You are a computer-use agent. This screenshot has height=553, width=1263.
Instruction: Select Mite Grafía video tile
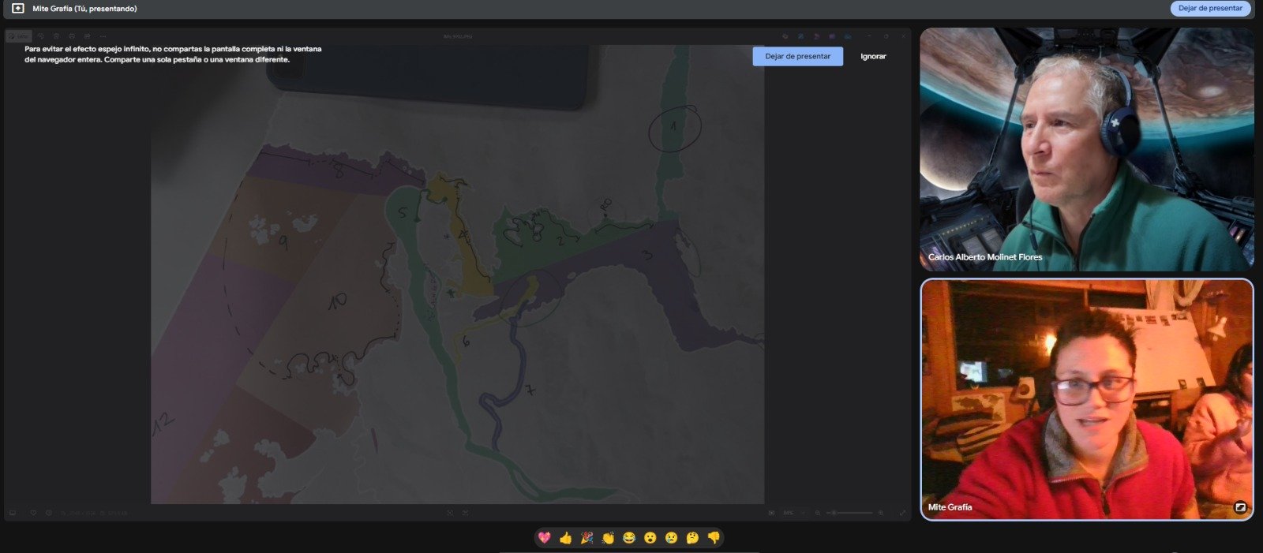point(1086,399)
